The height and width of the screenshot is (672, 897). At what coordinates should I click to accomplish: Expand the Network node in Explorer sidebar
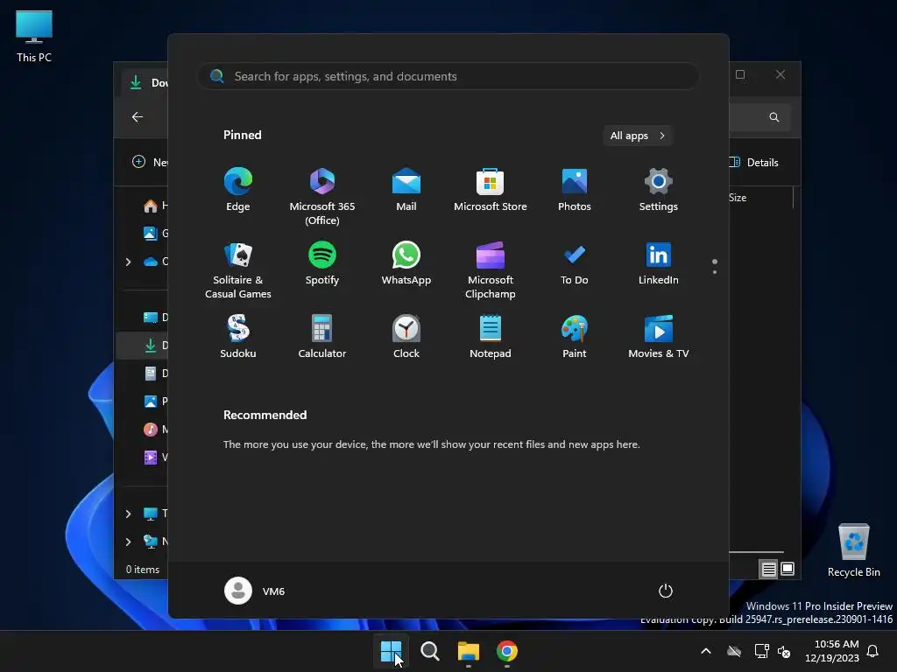pyautogui.click(x=128, y=542)
